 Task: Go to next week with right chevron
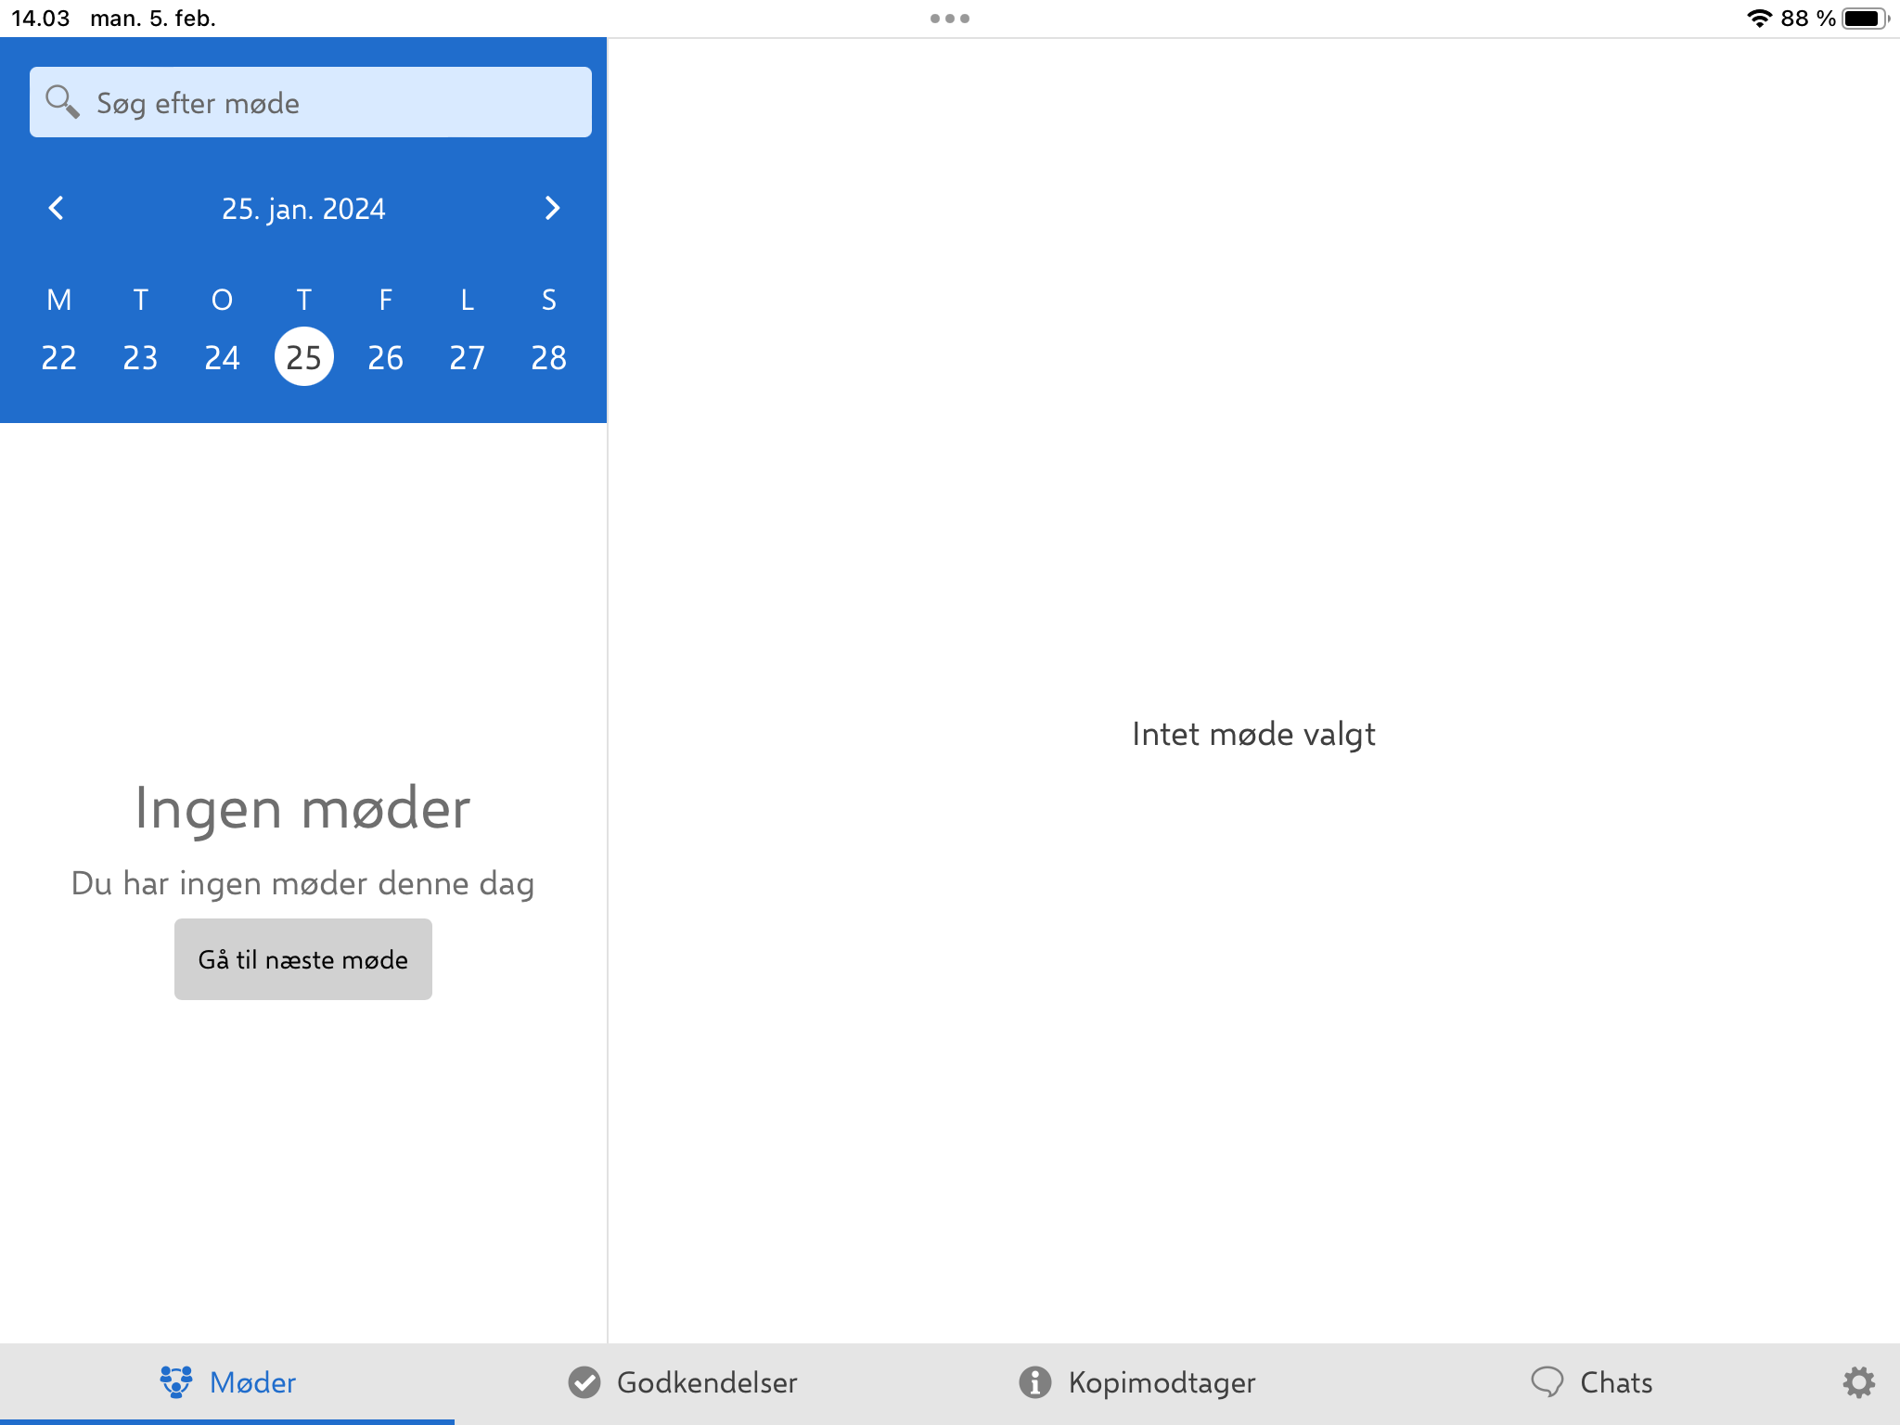[552, 208]
